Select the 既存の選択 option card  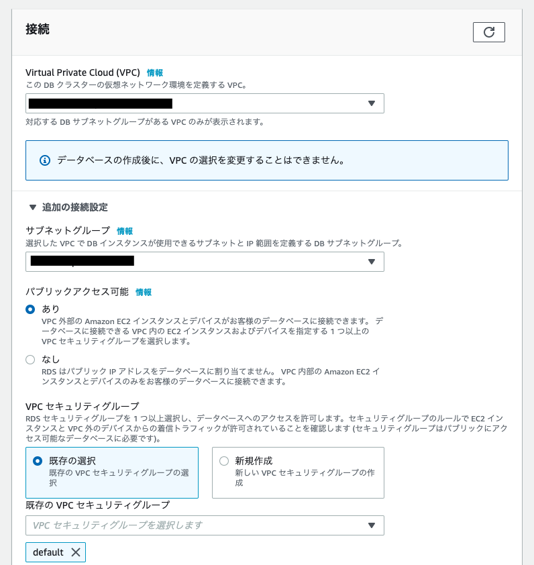pyautogui.click(x=111, y=472)
